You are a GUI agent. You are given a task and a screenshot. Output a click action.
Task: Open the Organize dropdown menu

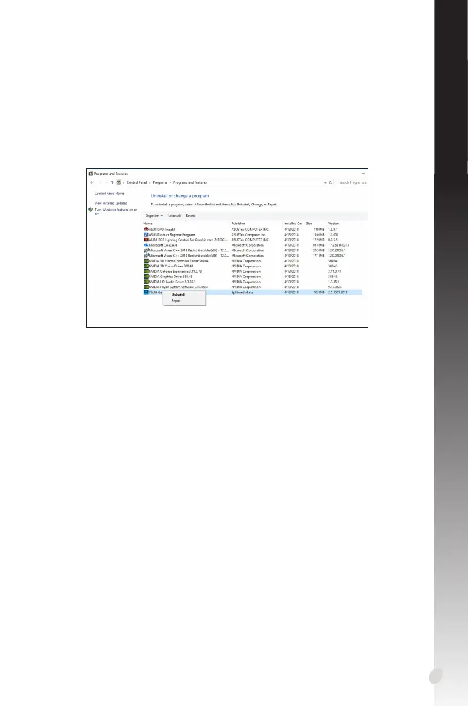click(154, 215)
